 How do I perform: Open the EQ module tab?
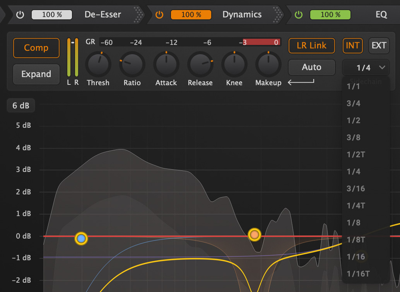(381, 14)
